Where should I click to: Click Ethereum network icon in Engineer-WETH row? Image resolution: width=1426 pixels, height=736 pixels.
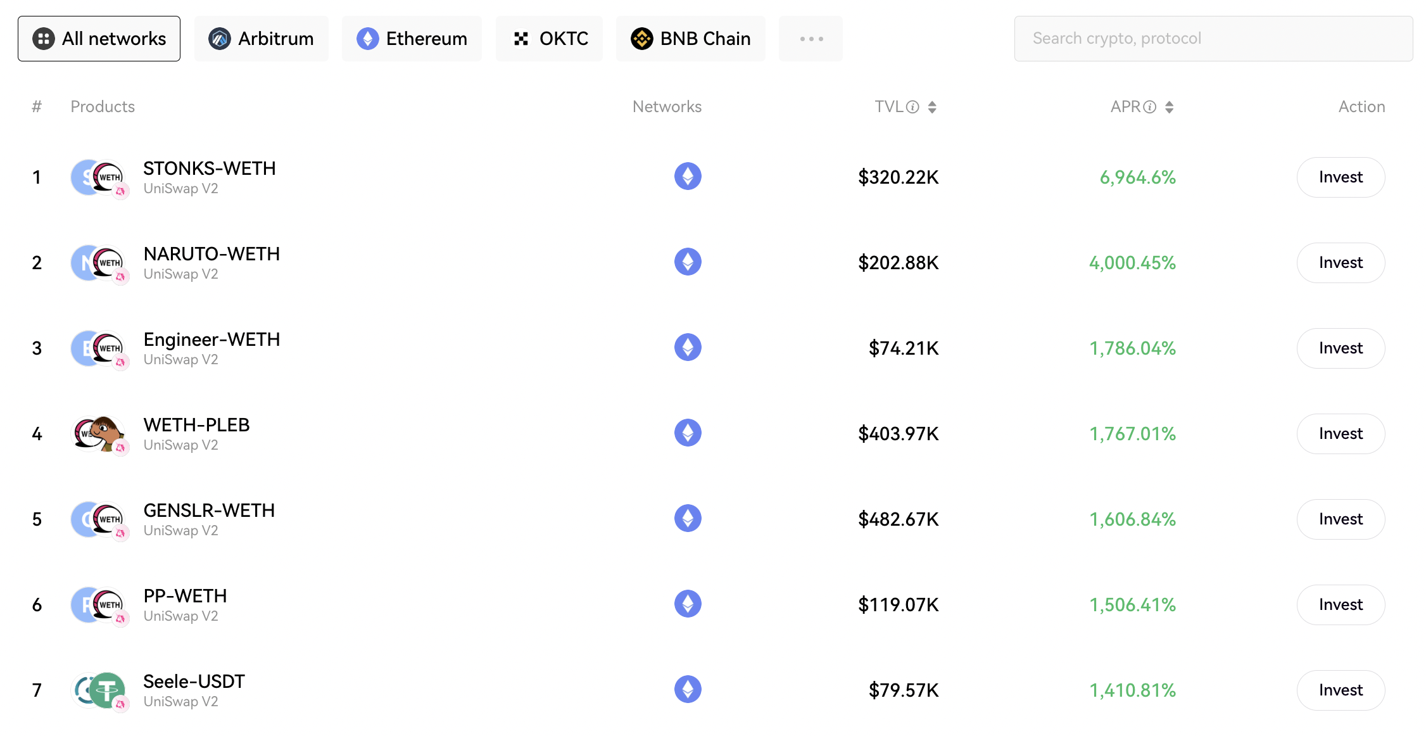(x=688, y=347)
